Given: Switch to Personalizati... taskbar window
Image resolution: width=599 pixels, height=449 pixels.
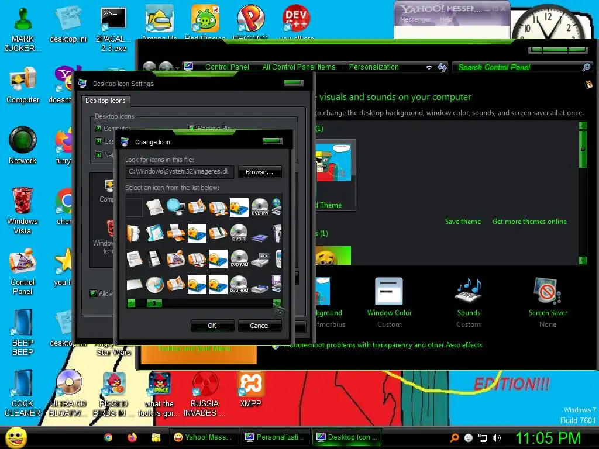Looking at the screenshot, I should pos(275,437).
